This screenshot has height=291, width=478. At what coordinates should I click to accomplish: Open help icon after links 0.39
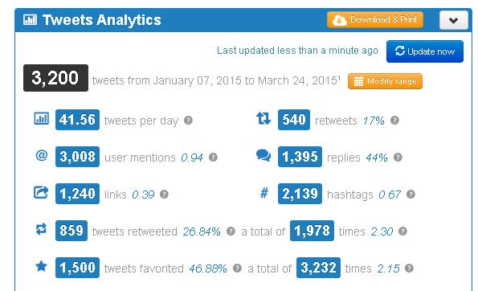164,194
